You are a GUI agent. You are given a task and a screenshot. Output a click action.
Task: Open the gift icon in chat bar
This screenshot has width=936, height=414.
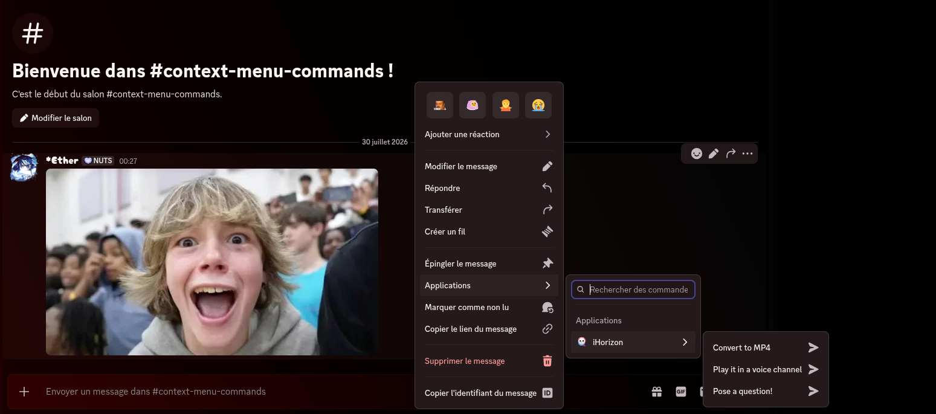657,392
